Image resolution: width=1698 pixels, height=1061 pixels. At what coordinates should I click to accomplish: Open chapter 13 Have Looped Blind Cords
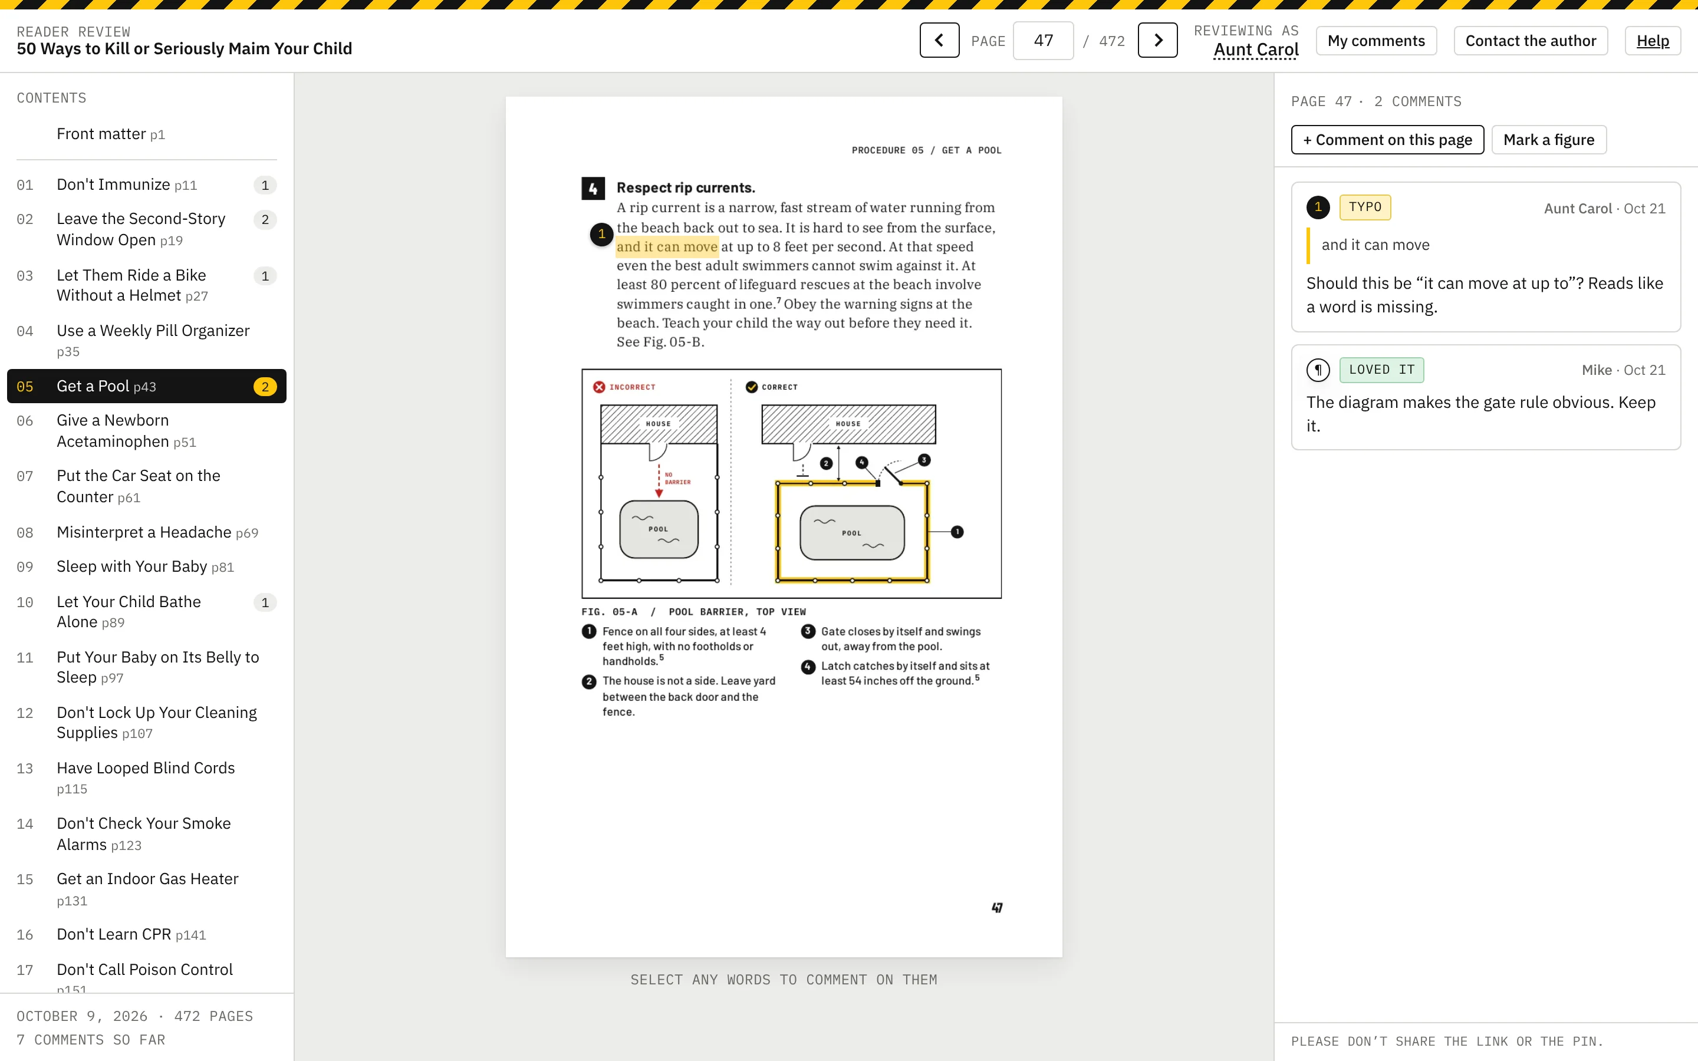point(147,778)
